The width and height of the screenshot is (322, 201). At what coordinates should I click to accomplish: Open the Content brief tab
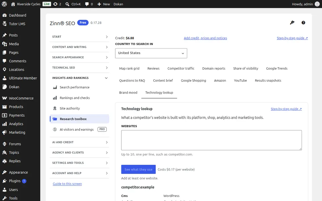pos(163,81)
